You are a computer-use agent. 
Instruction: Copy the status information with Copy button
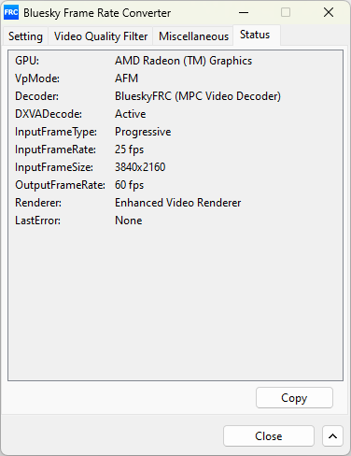point(294,398)
